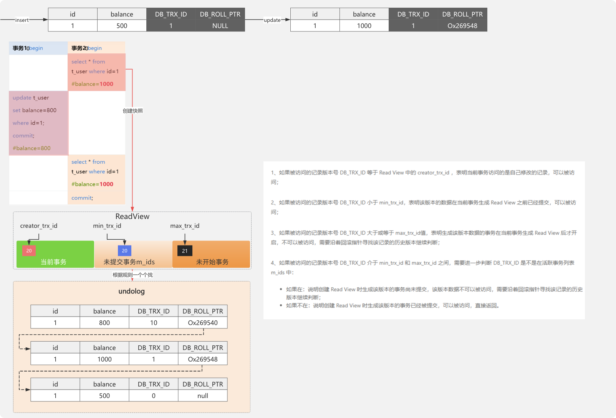This screenshot has width=616, height=418.
Task: Click the update arrow label between top tables
Action: [x=272, y=20]
